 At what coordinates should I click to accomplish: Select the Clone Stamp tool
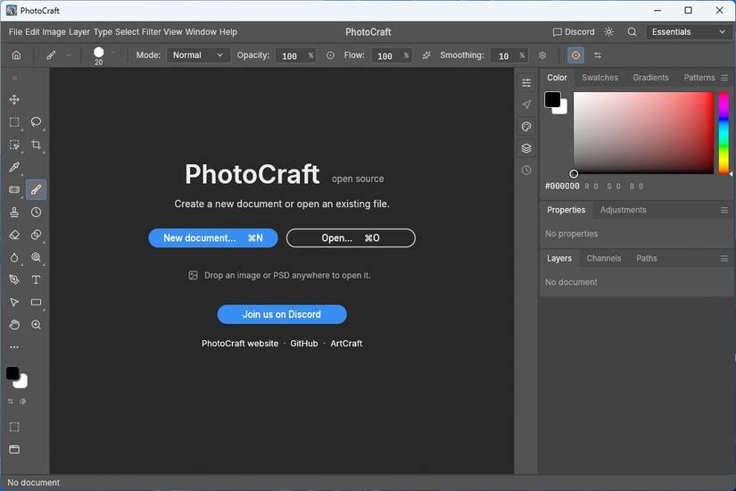click(x=14, y=212)
